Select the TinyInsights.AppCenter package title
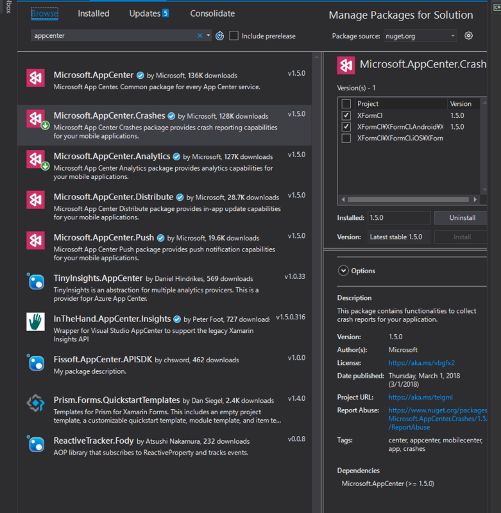The height and width of the screenshot is (513, 501). point(98,278)
